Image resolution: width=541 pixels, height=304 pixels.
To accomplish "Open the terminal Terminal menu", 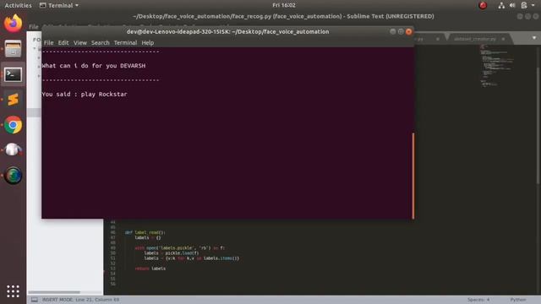I will tap(125, 43).
